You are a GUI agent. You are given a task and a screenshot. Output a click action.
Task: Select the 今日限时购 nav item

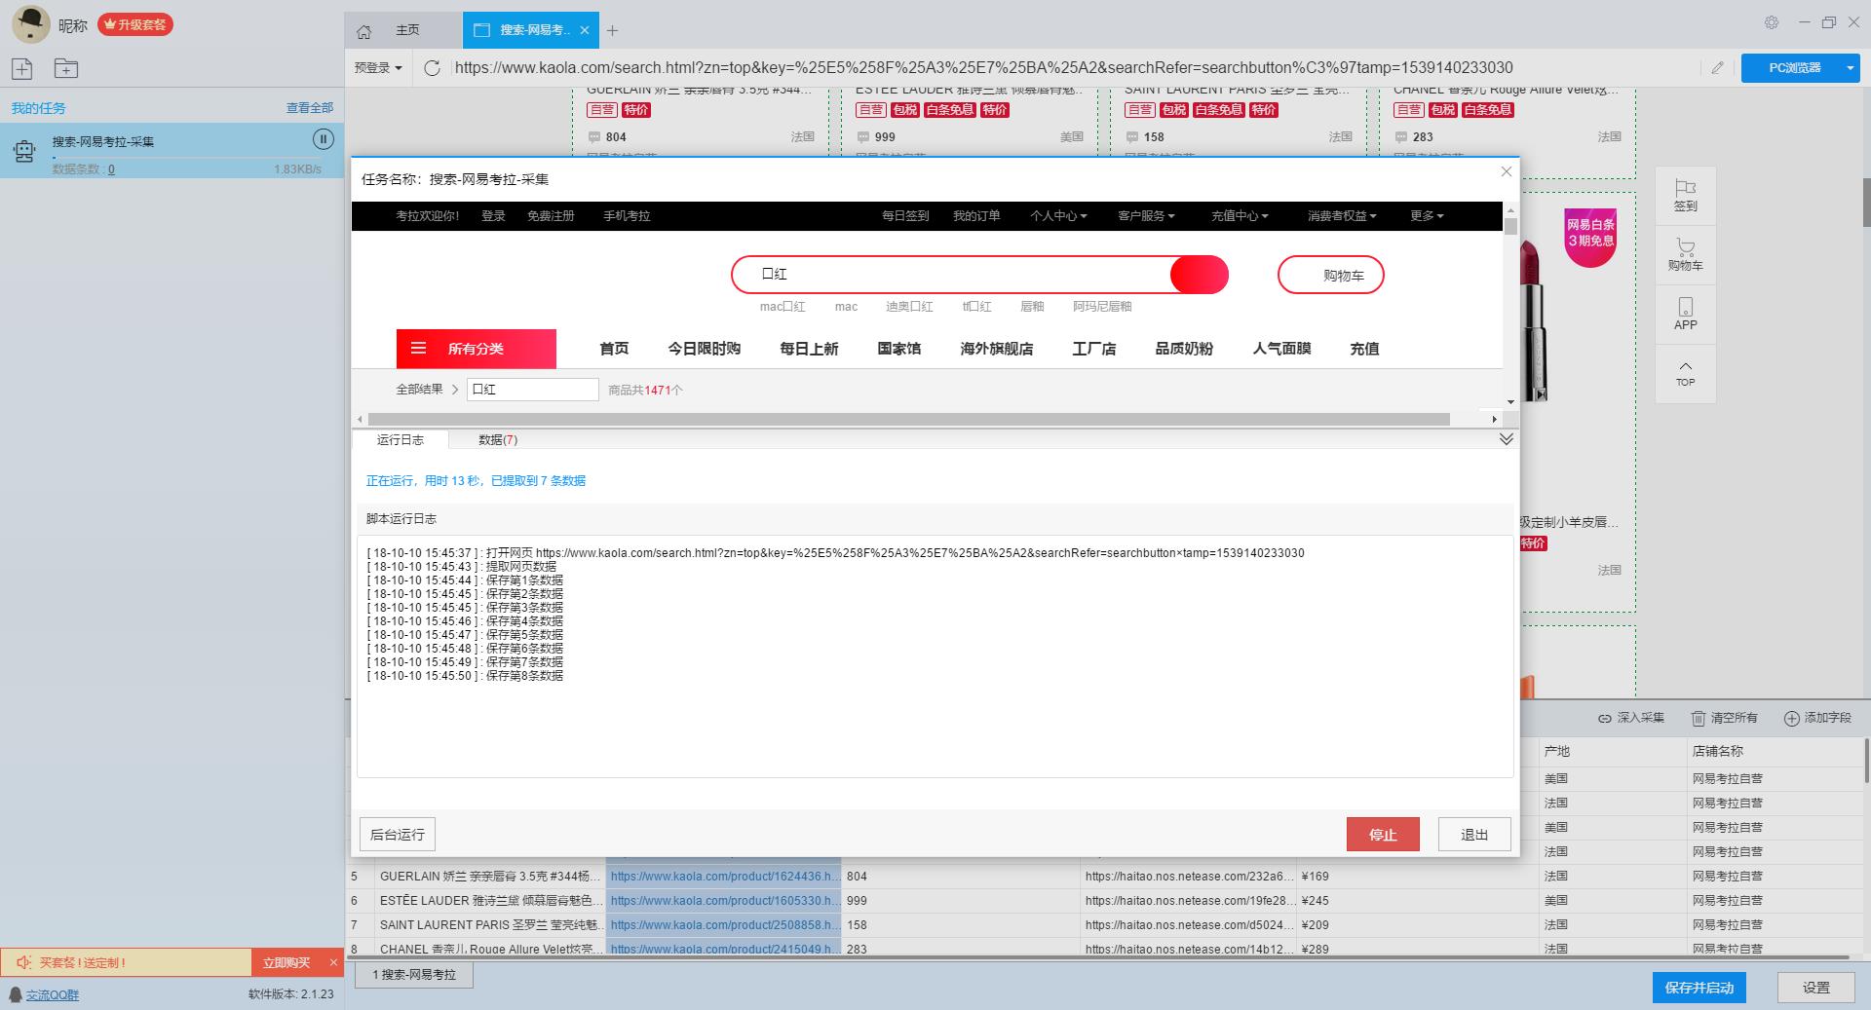tap(705, 349)
